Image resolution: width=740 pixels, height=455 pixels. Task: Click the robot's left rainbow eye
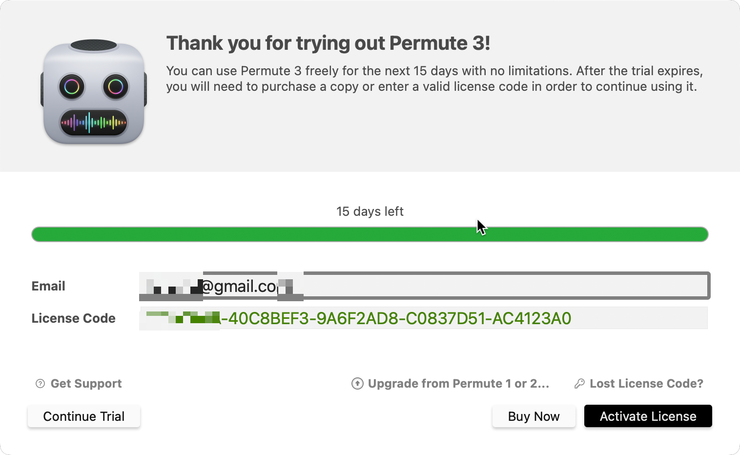pos(72,87)
